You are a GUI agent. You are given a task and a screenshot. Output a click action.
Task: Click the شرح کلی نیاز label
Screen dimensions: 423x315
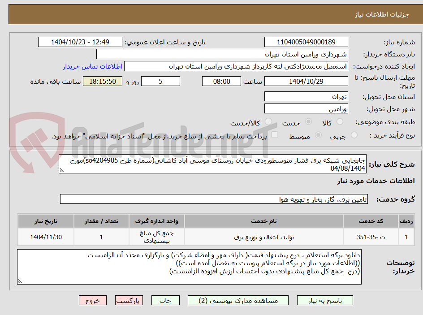pos(392,164)
